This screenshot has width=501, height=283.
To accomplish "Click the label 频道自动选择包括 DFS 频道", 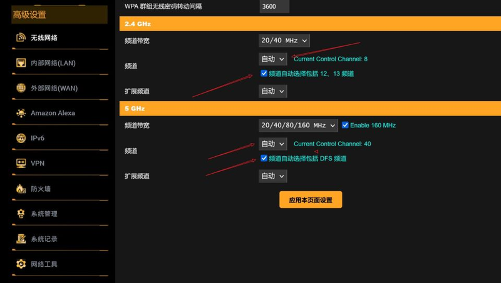I will [x=307, y=159].
